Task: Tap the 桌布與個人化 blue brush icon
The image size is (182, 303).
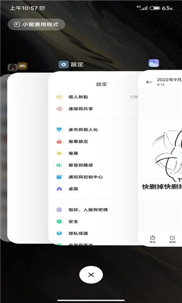Action: (59, 130)
